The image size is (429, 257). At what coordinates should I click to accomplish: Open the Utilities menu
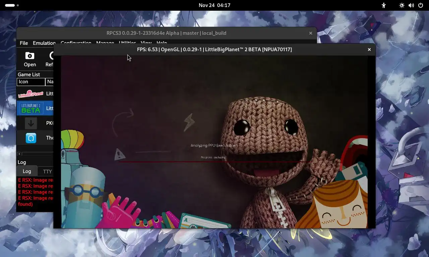[x=127, y=42]
